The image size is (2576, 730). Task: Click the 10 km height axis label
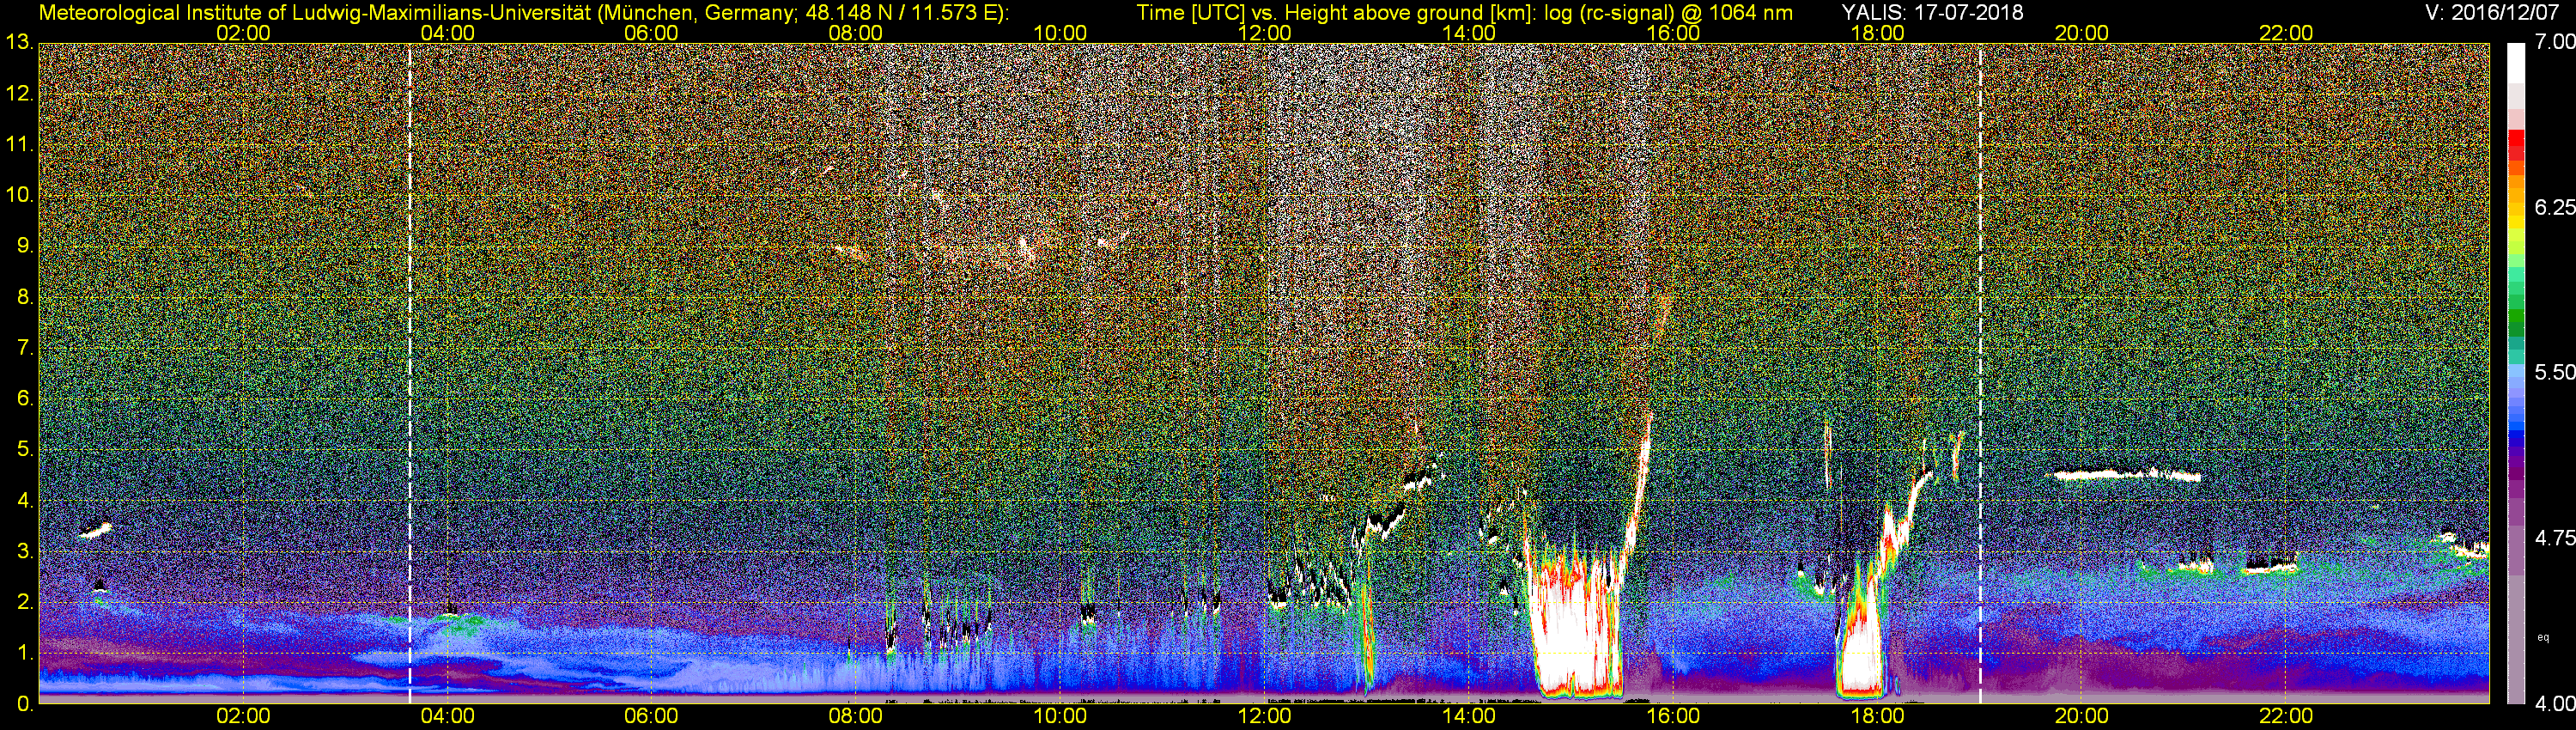(19, 195)
